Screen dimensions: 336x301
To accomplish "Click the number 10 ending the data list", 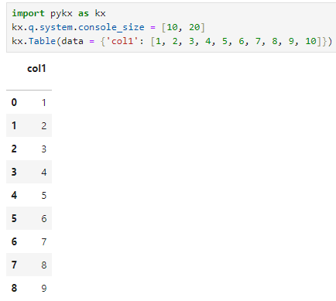I will (x=310, y=41).
